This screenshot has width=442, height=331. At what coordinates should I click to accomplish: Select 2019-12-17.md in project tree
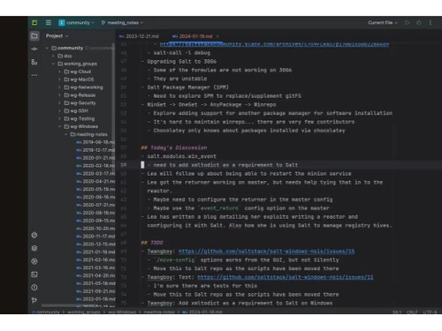(x=95, y=150)
